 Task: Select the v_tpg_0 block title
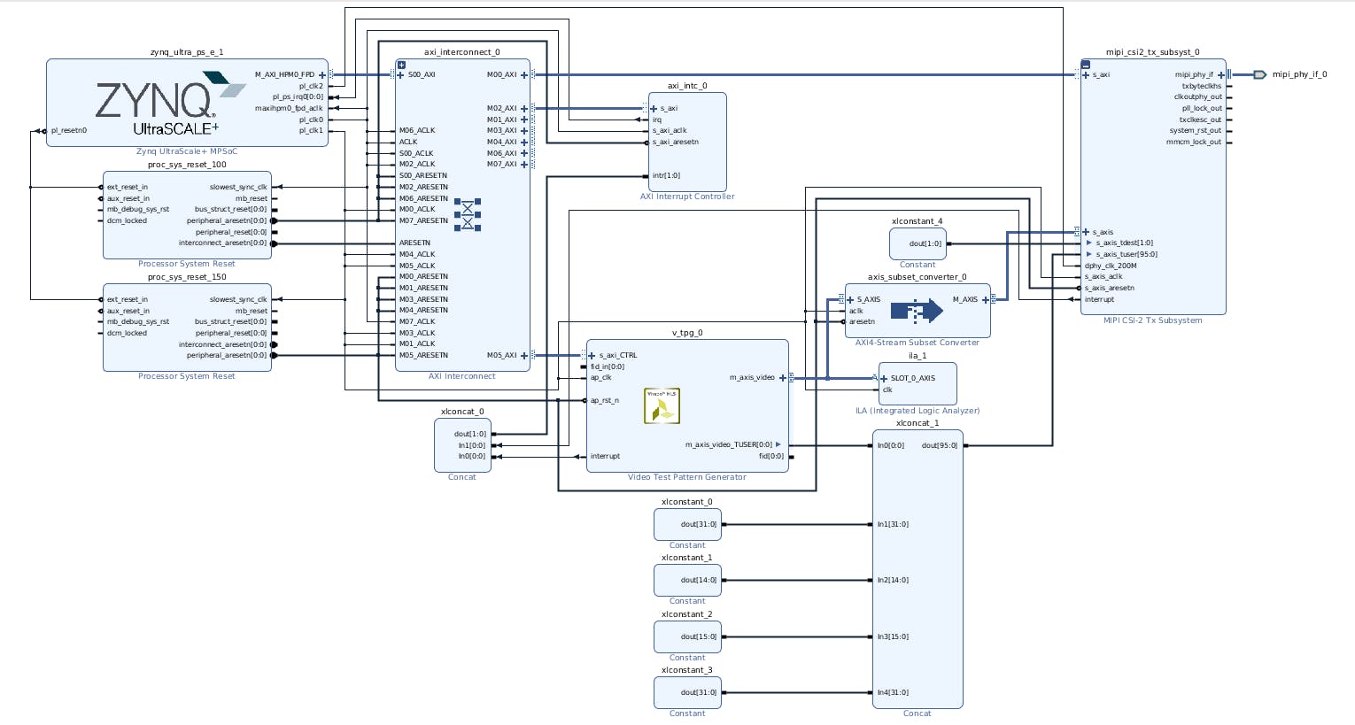pyautogui.click(x=687, y=333)
